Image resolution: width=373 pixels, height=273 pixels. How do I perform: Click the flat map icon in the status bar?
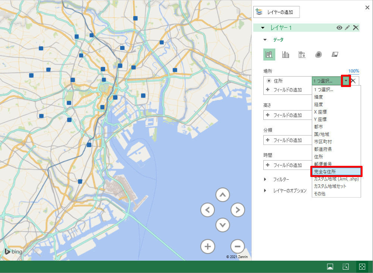[330, 266]
